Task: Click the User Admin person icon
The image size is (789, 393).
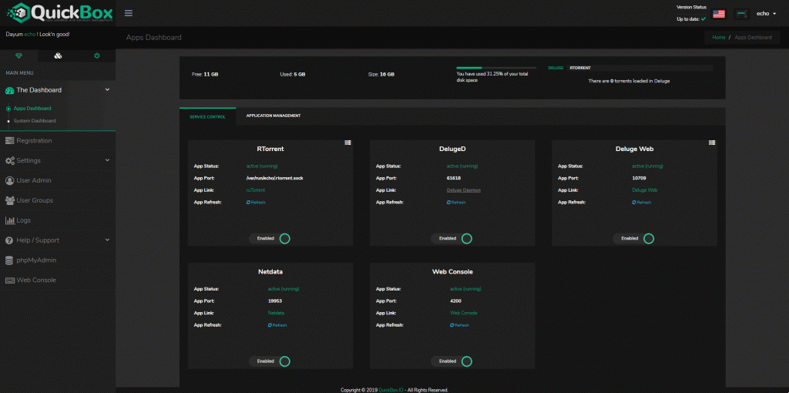Action: pyautogui.click(x=9, y=180)
